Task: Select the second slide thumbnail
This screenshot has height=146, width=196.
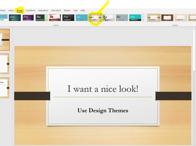Action: (x=4, y=64)
